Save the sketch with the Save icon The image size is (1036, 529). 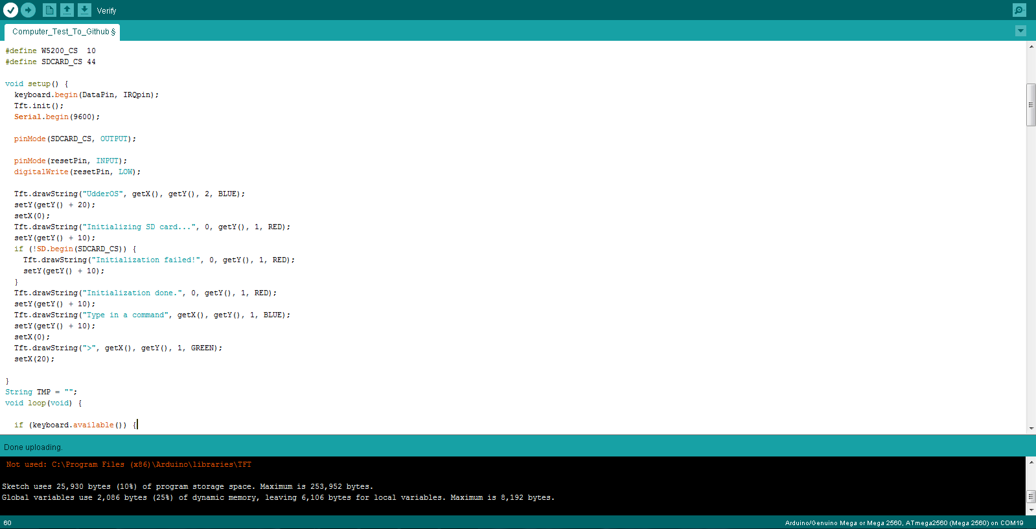click(84, 10)
